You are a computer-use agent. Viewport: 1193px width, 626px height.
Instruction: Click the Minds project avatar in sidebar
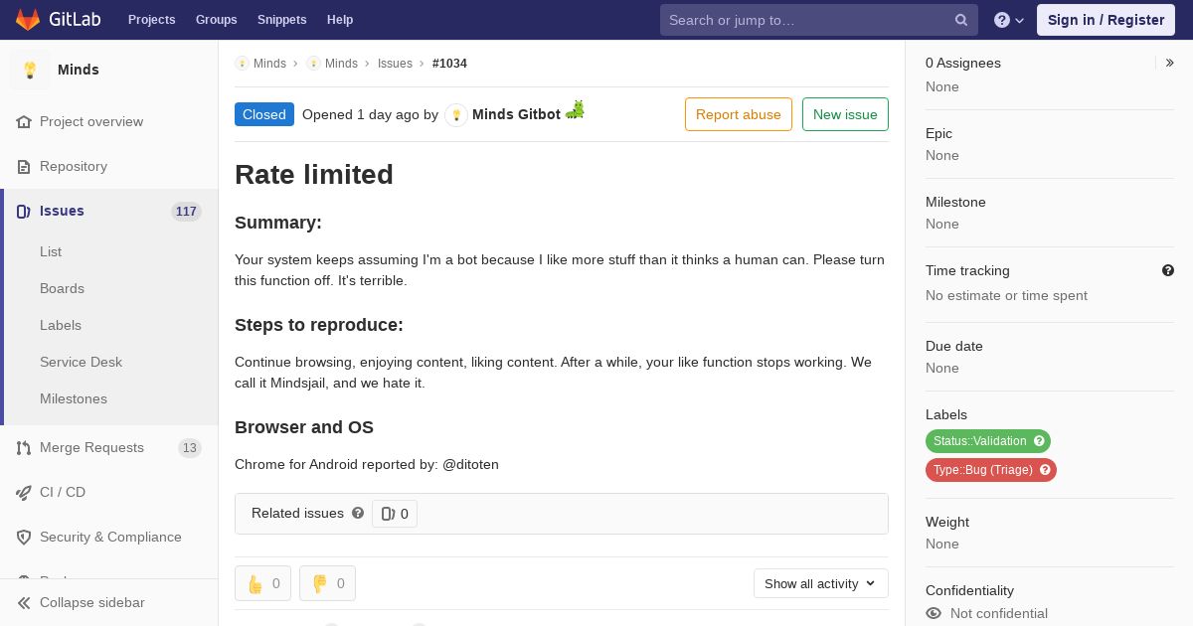point(30,70)
